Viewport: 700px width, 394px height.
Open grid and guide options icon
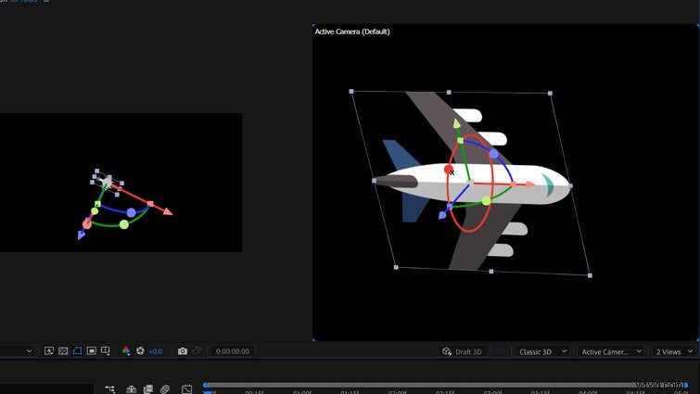pos(106,350)
